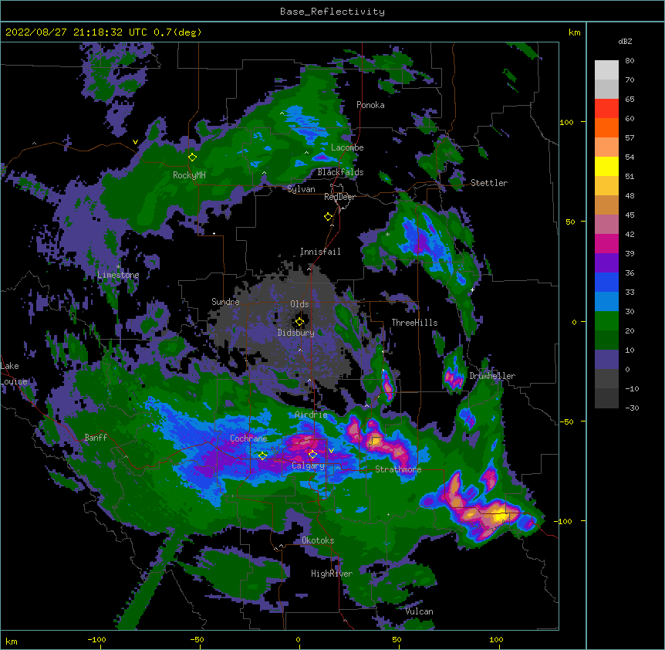The height and width of the screenshot is (650, 665).
Task: Click the Lake Louise label at left edge
Action: pos(14,374)
